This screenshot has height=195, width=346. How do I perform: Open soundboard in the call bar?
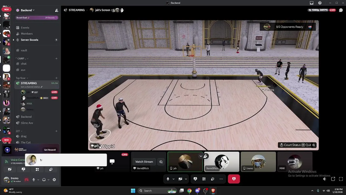point(212,179)
